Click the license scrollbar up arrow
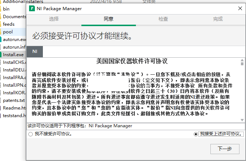 point(242,60)
